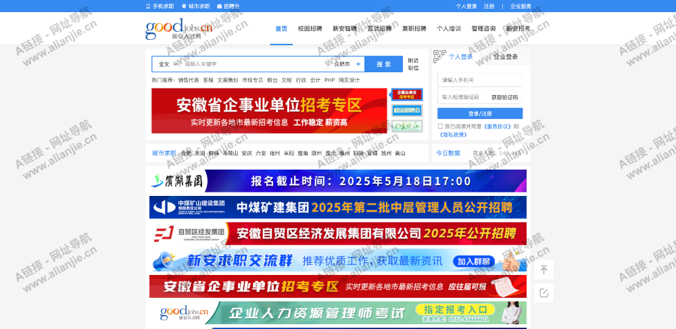Open the 中煤矿建集团 recruitment banner
Screen dimensions: 676x329
(338, 207)
